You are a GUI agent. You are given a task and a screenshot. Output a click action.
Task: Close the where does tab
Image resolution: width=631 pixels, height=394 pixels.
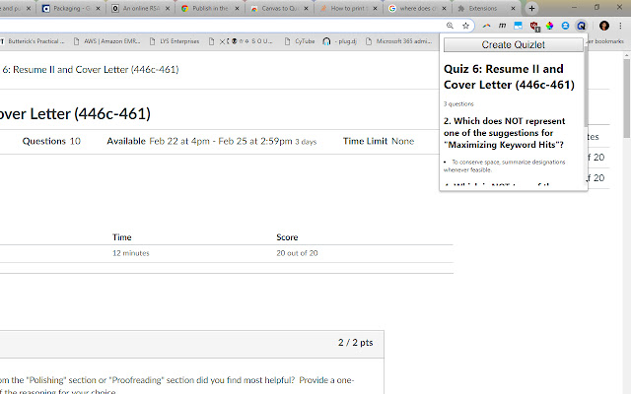444,9
